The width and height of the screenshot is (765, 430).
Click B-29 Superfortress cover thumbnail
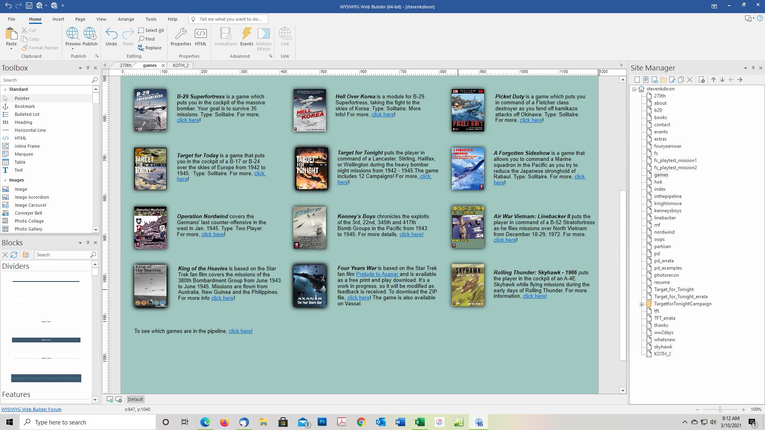[x=150, y=110]
